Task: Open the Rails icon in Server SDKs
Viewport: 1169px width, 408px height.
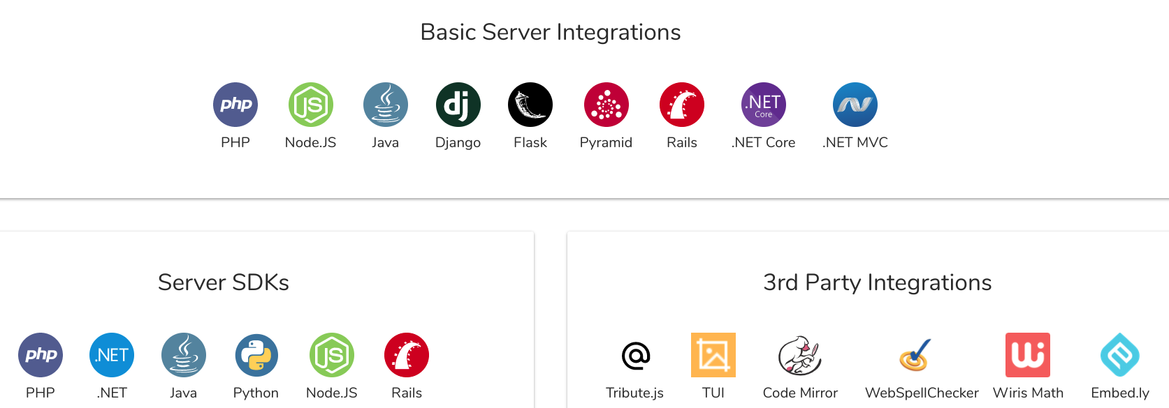Action: tap(407, 355)
